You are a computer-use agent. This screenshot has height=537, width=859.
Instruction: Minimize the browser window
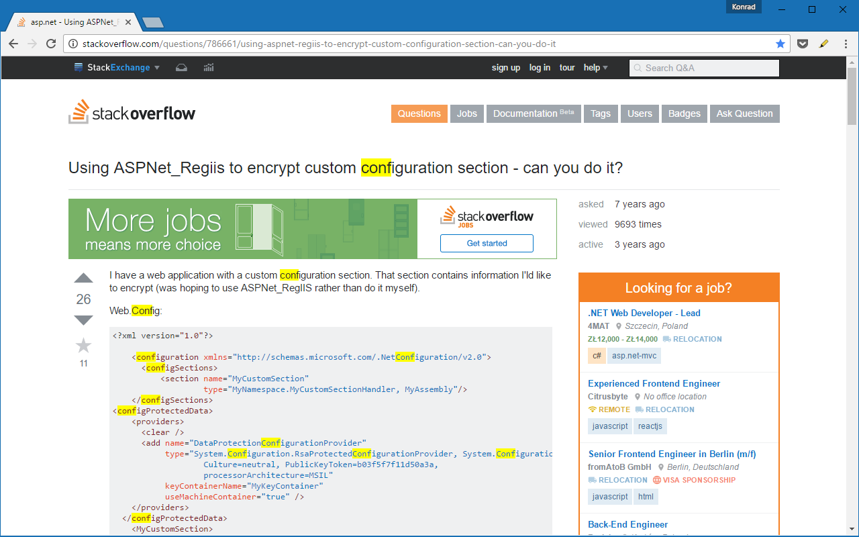(x=781, y=9)
